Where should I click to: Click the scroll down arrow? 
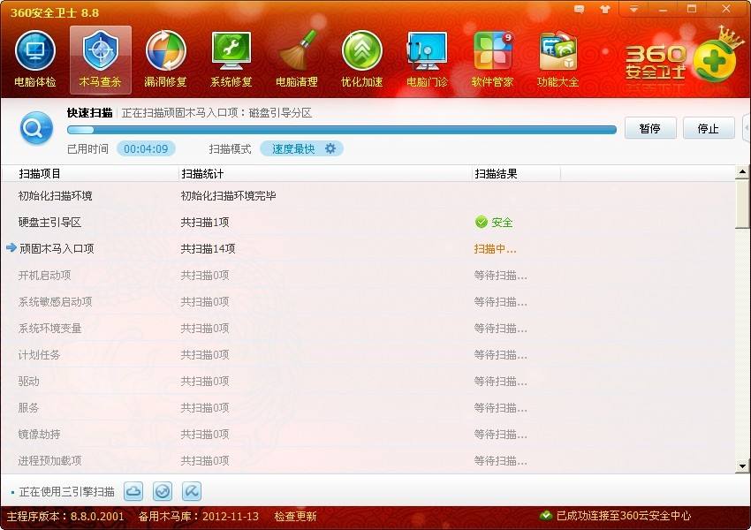[x=742, y=466]
